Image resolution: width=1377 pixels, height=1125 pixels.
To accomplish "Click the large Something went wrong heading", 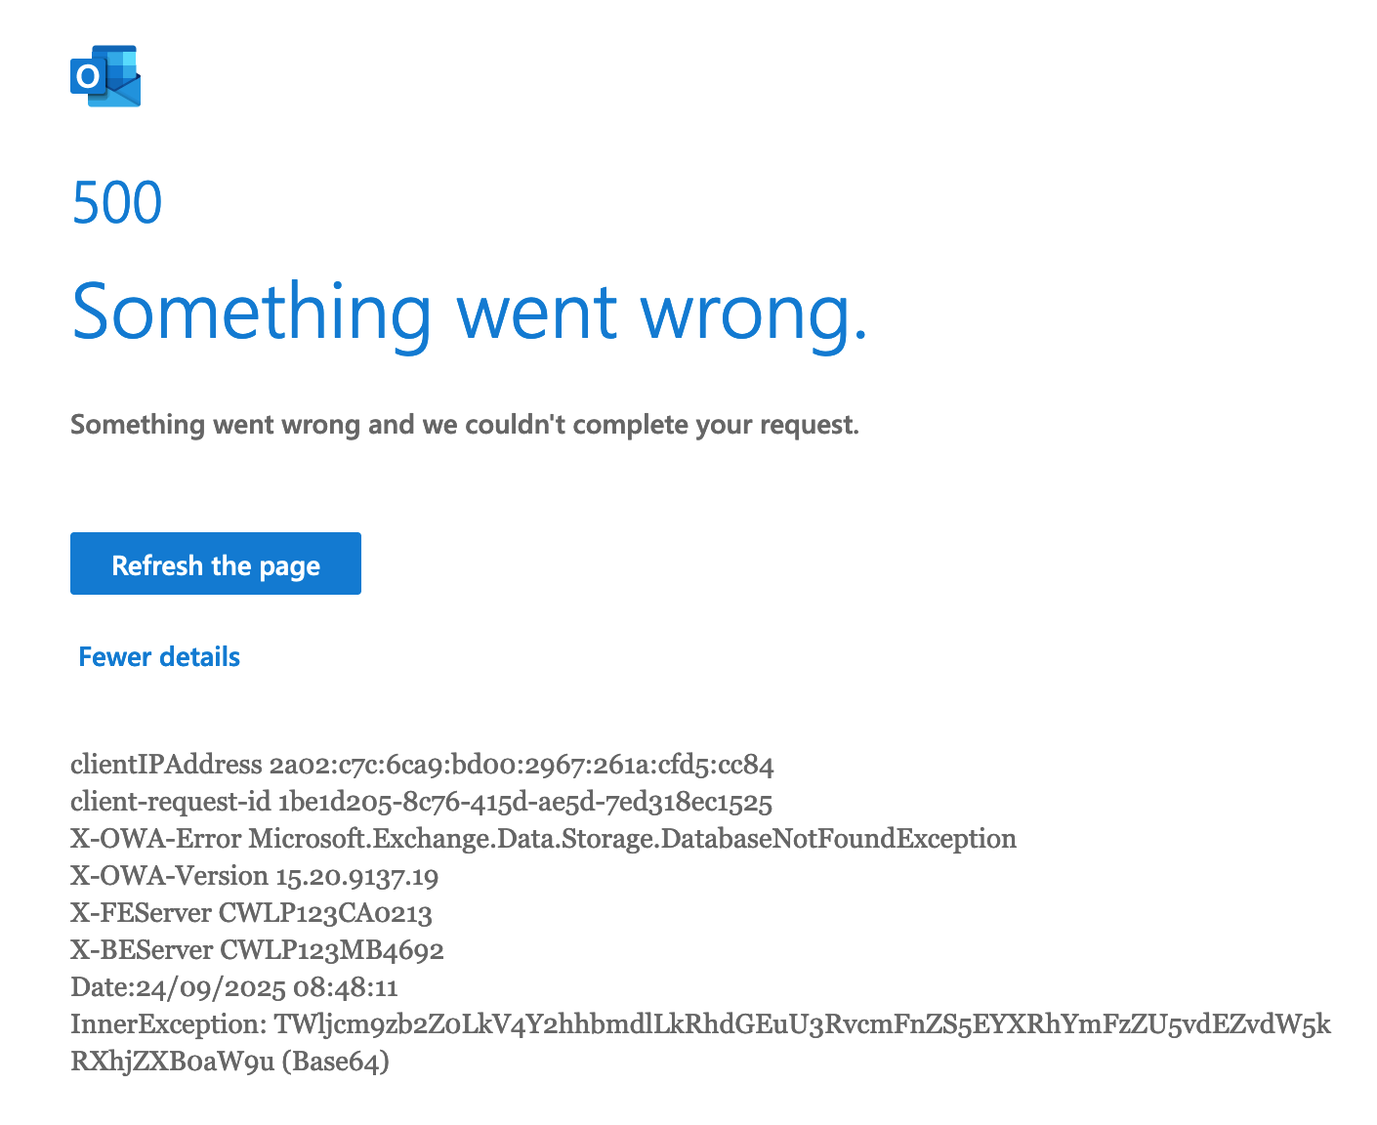I will (469, 312).
